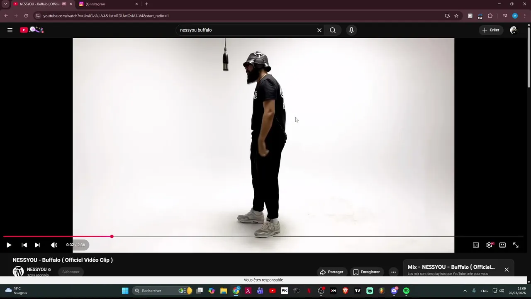The width and height of the screenshot is (531, 299).
Task: Reload the YouTube page
Action: pyautogui.click(x=26, y=16)
